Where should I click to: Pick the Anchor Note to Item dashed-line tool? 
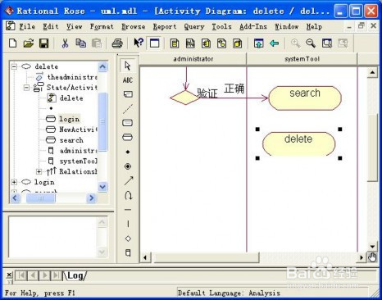(x=128, y=109)
